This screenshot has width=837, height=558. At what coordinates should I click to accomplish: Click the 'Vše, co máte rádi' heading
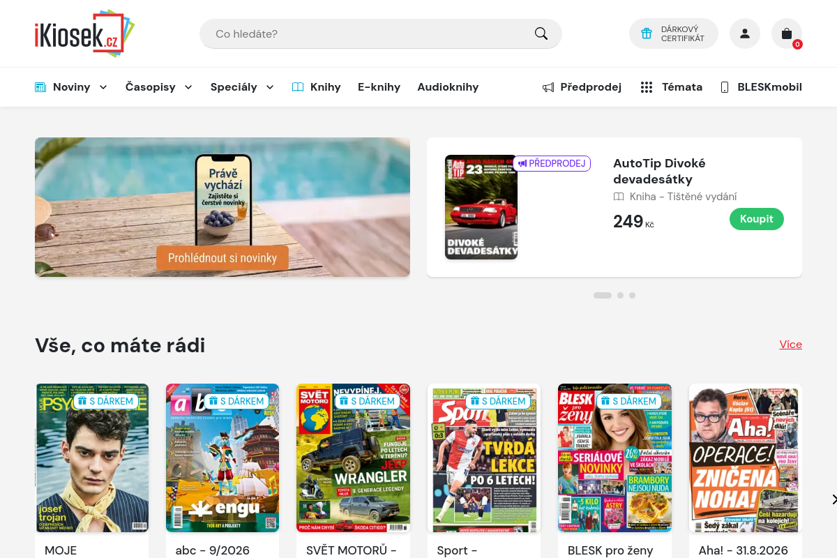(x=120, y=345)
